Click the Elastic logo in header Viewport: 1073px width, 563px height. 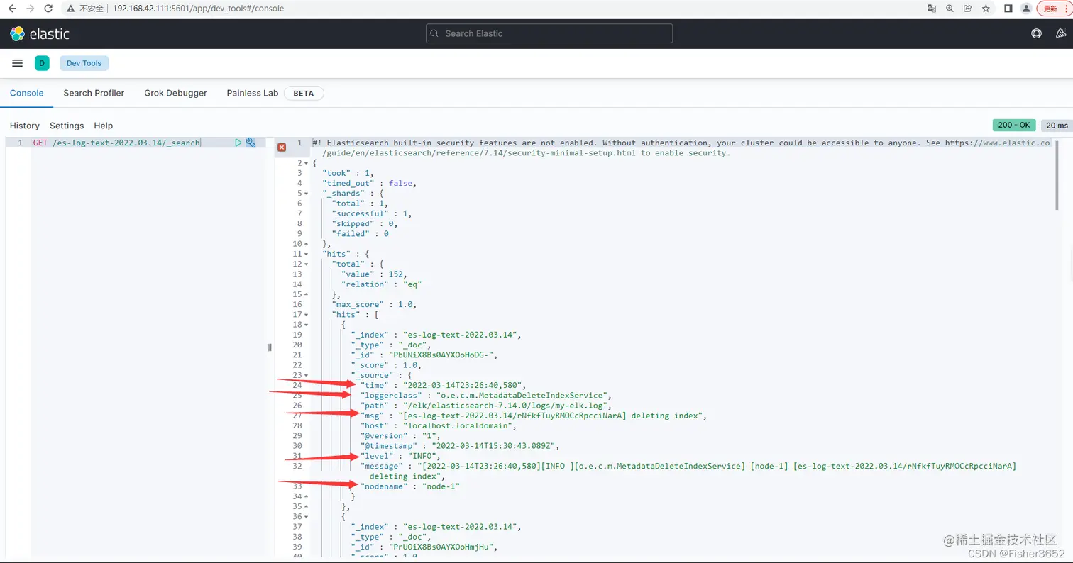coord(39,33)
